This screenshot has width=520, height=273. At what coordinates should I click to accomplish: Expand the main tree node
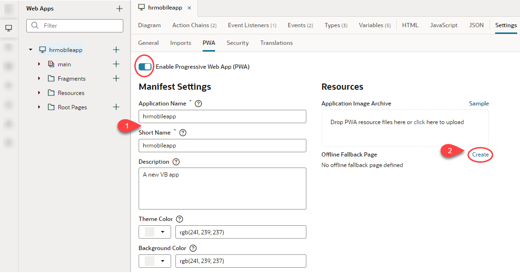[x=39, y=64]
